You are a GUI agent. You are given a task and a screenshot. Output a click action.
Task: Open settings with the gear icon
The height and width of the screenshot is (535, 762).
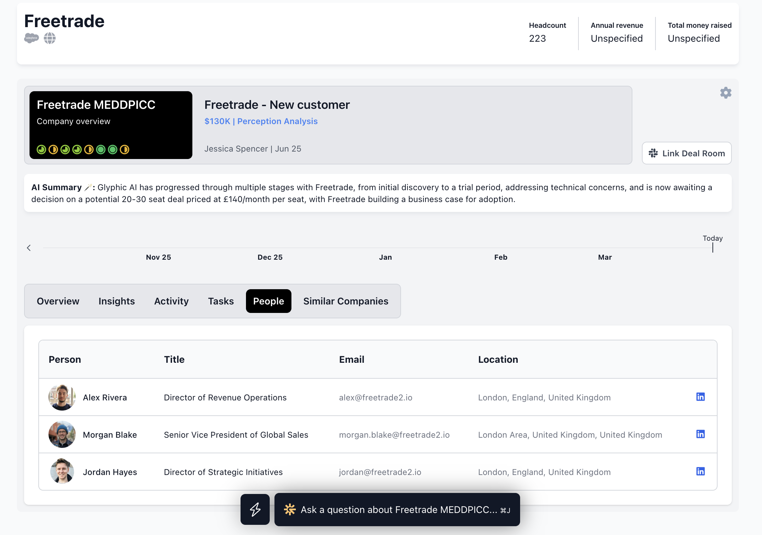click(726, 93)
